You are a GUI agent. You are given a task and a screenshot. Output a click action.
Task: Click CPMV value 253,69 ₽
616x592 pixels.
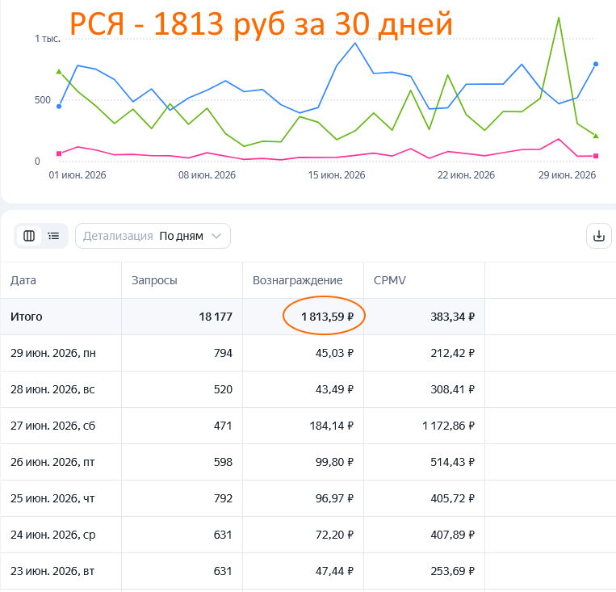(453, 571)
